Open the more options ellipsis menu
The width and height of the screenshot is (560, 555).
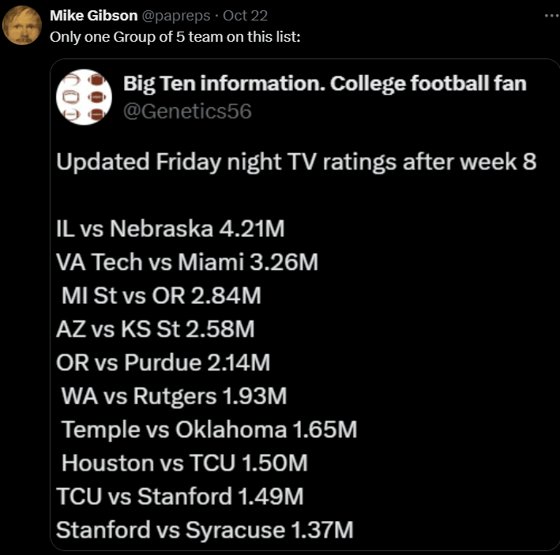[x=551, y=15]
